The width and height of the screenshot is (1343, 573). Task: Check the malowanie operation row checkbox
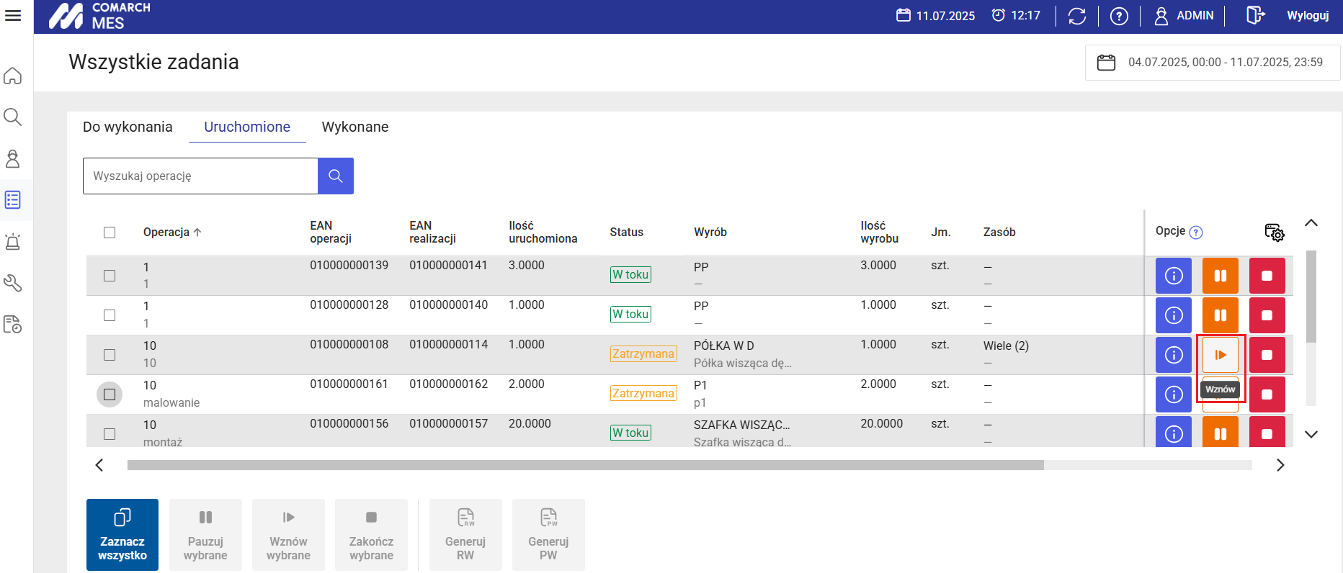pyautogui.click(x=110, y=394)
